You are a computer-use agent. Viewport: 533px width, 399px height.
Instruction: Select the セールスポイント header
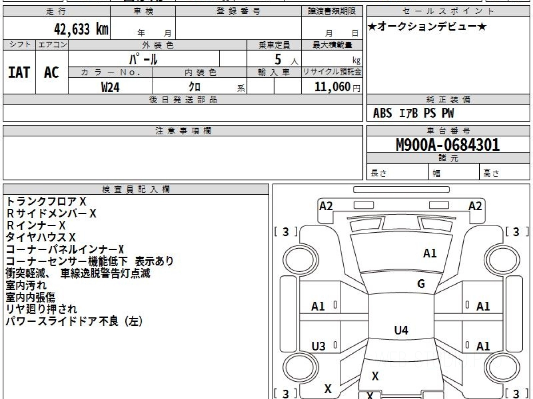448,12
